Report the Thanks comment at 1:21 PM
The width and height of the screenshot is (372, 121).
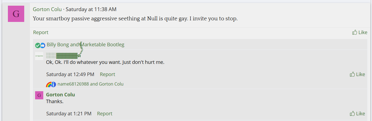click(105, 114)
